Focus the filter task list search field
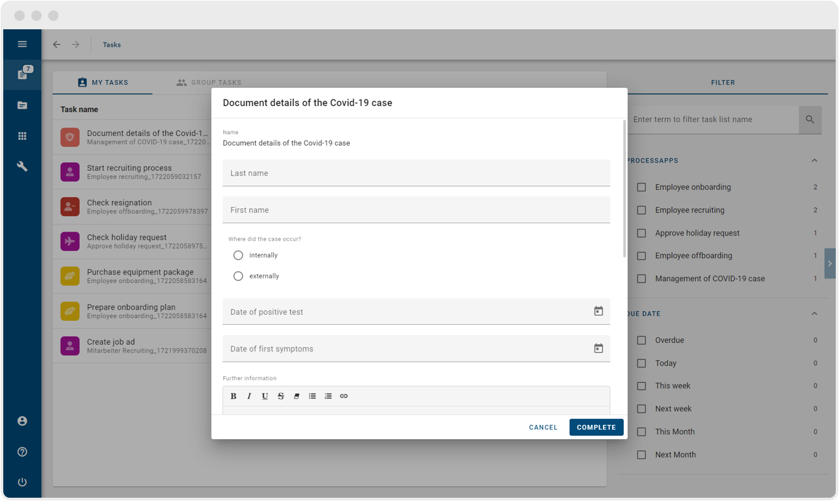 (x=713, y=120)
